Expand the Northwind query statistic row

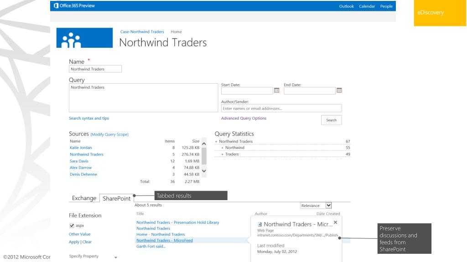(x=222, y=148)
